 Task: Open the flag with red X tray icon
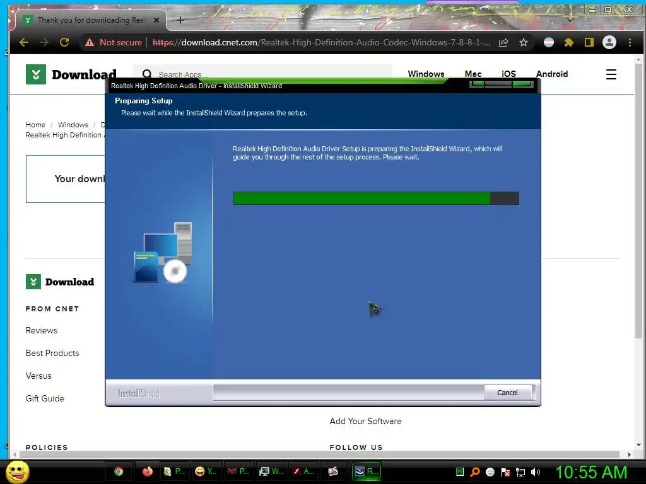(x=505, y=472)
